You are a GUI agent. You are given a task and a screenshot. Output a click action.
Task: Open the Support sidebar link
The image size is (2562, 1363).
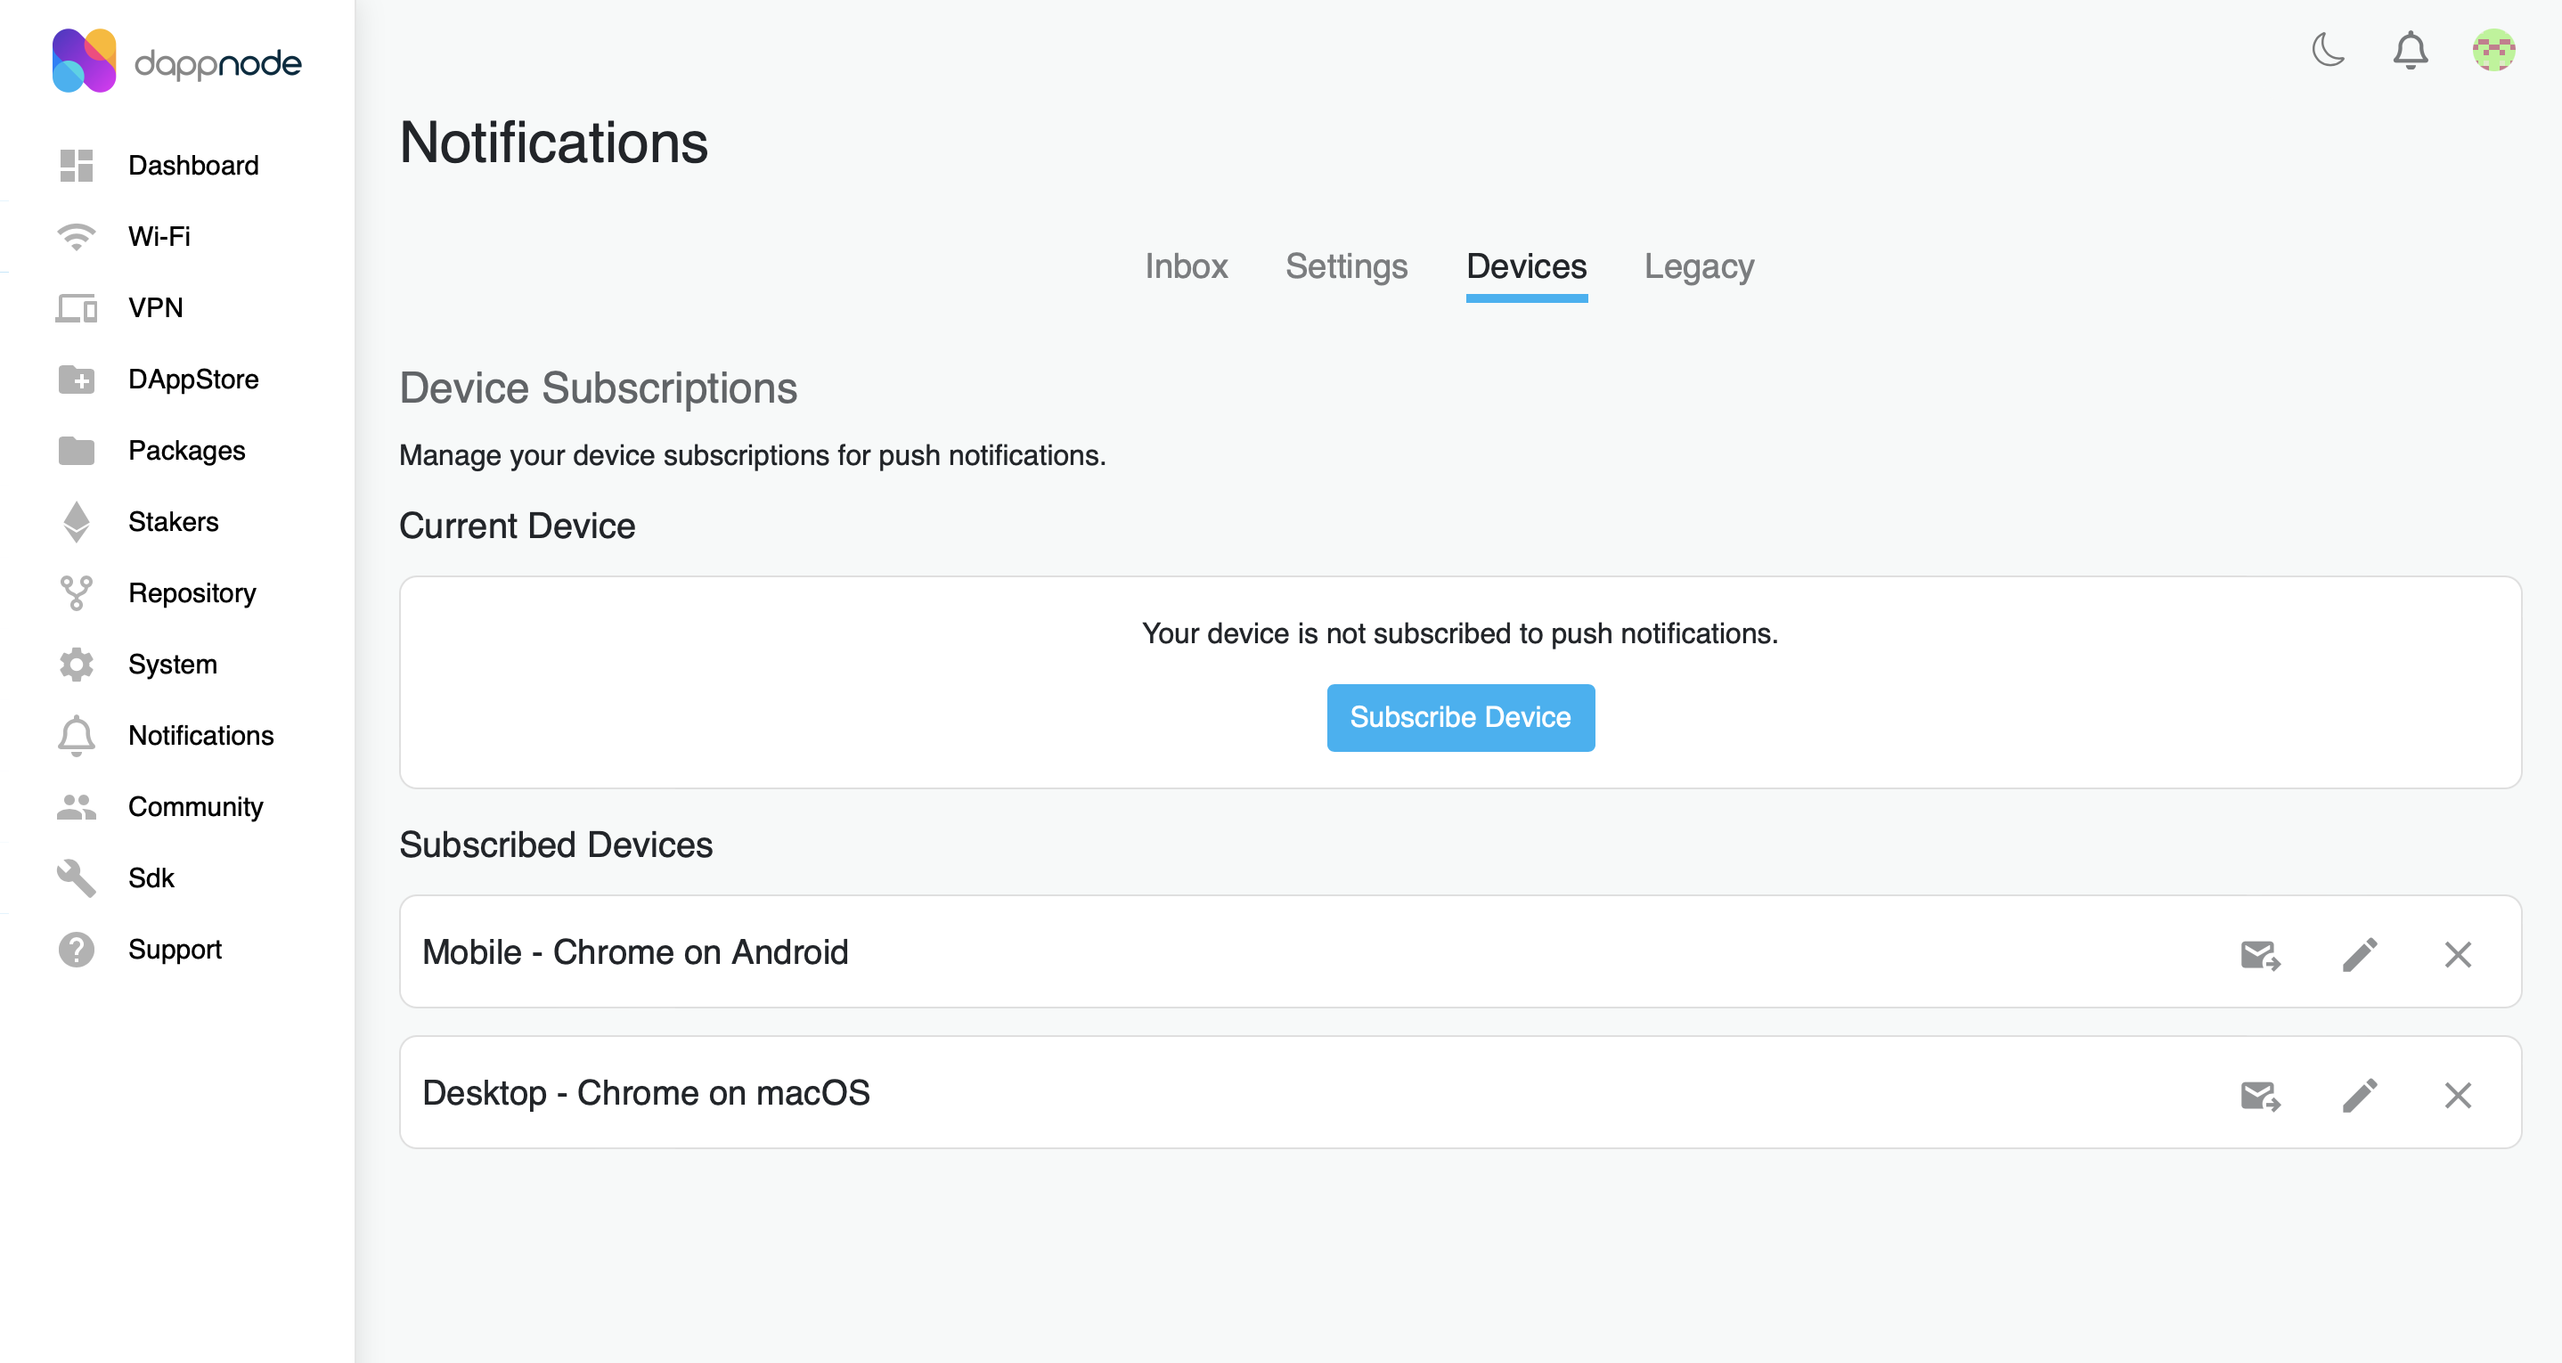[x=175, y=949]
